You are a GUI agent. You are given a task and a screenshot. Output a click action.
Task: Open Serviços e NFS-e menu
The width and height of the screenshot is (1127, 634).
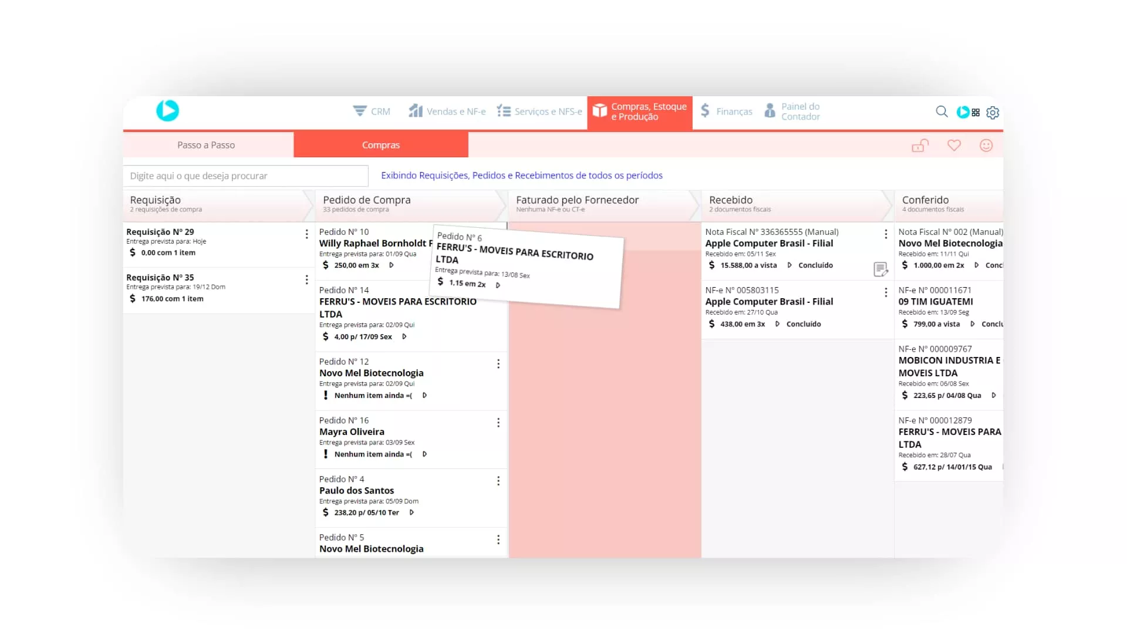point(539,111)
